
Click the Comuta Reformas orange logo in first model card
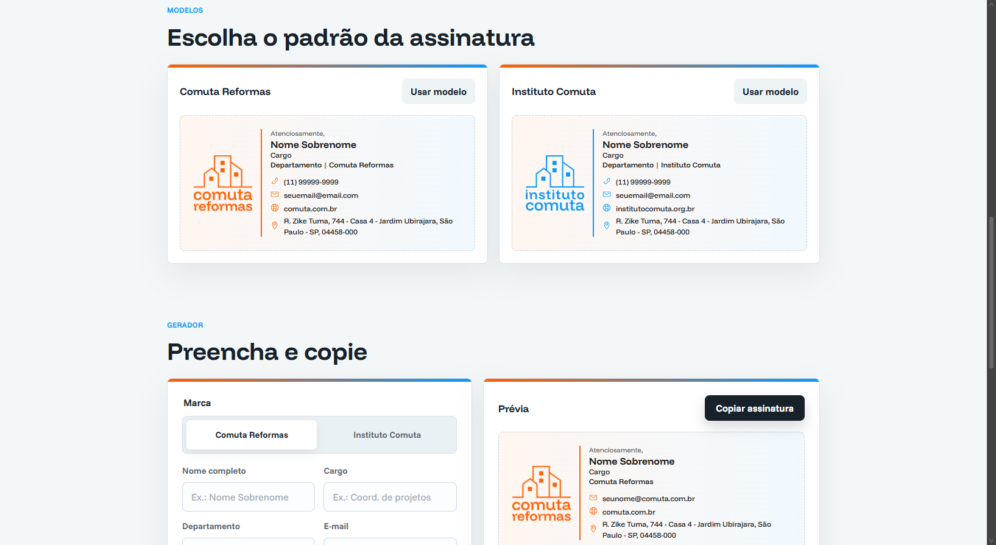point(223,183)
